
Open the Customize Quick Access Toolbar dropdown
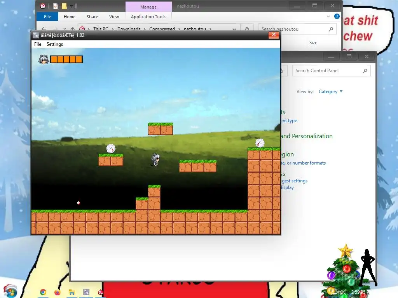(72, 7)
